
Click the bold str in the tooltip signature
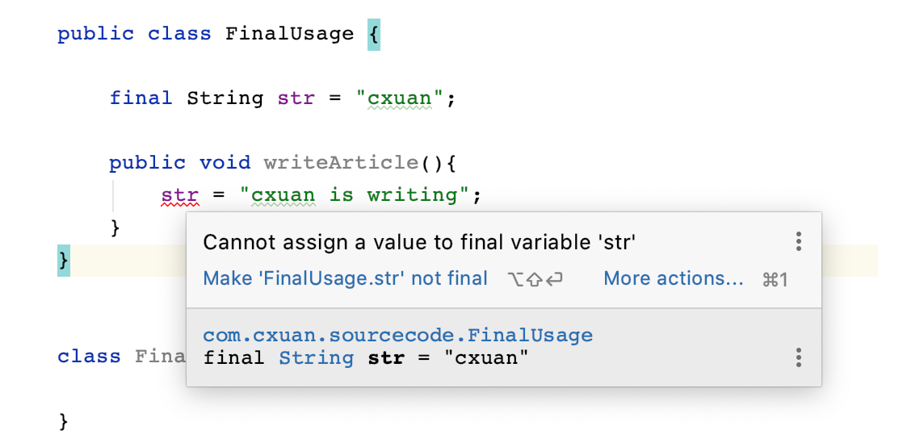[386, 357]
